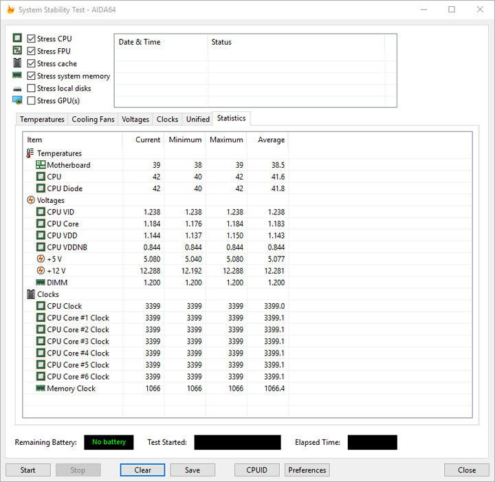Image resolution: width=495 pixels, height=482 pixels.
Task: Click the Elapsed Time field
Action: [x=372, y=442]
